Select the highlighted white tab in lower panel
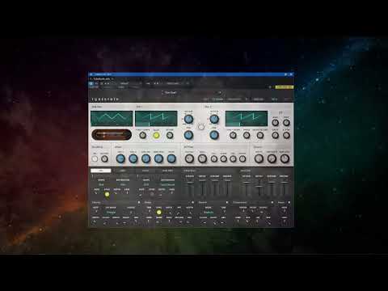 pyautogui.click(x=101, y=171)
